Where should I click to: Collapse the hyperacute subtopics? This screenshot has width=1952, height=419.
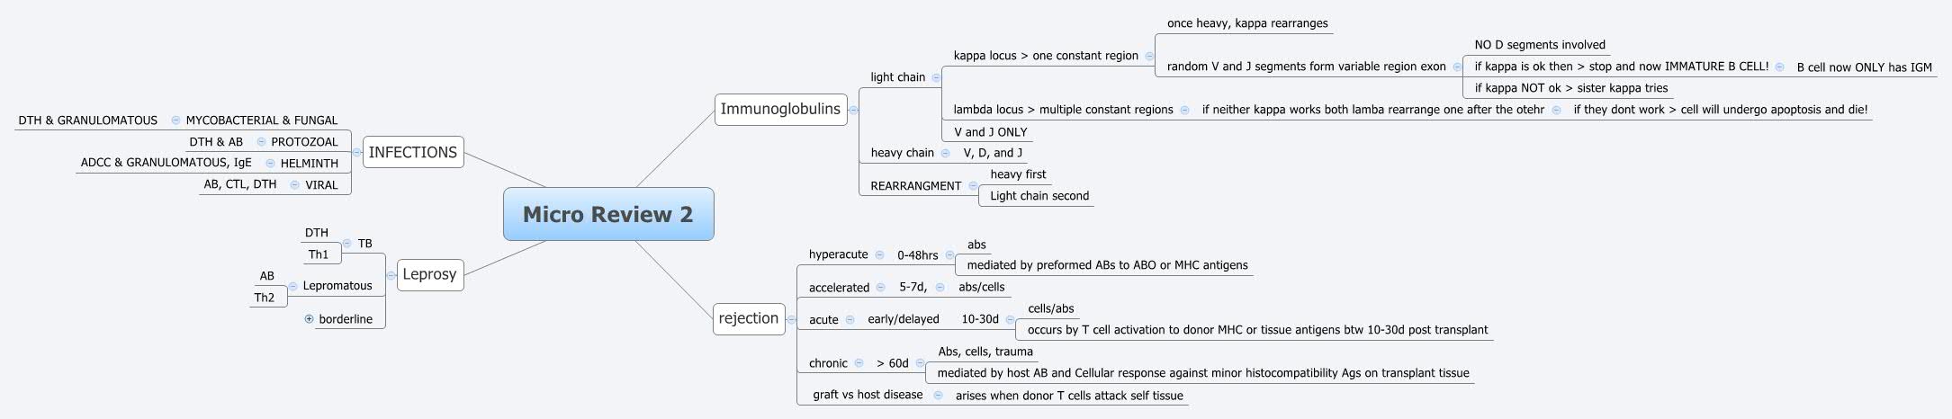click(879, 254)
